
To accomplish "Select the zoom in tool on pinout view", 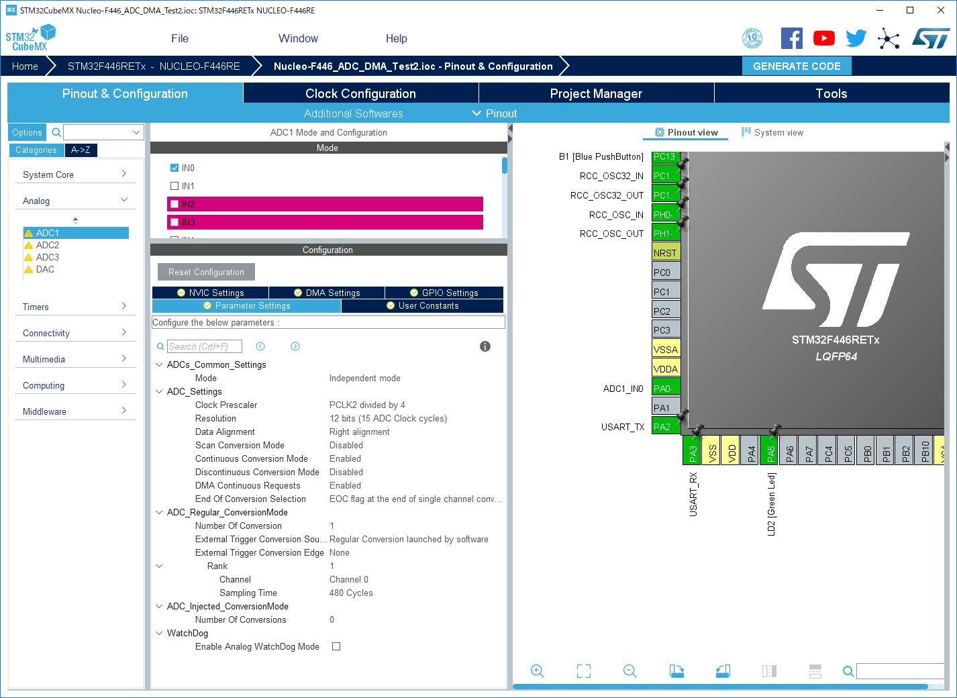I will click(537, 670).
